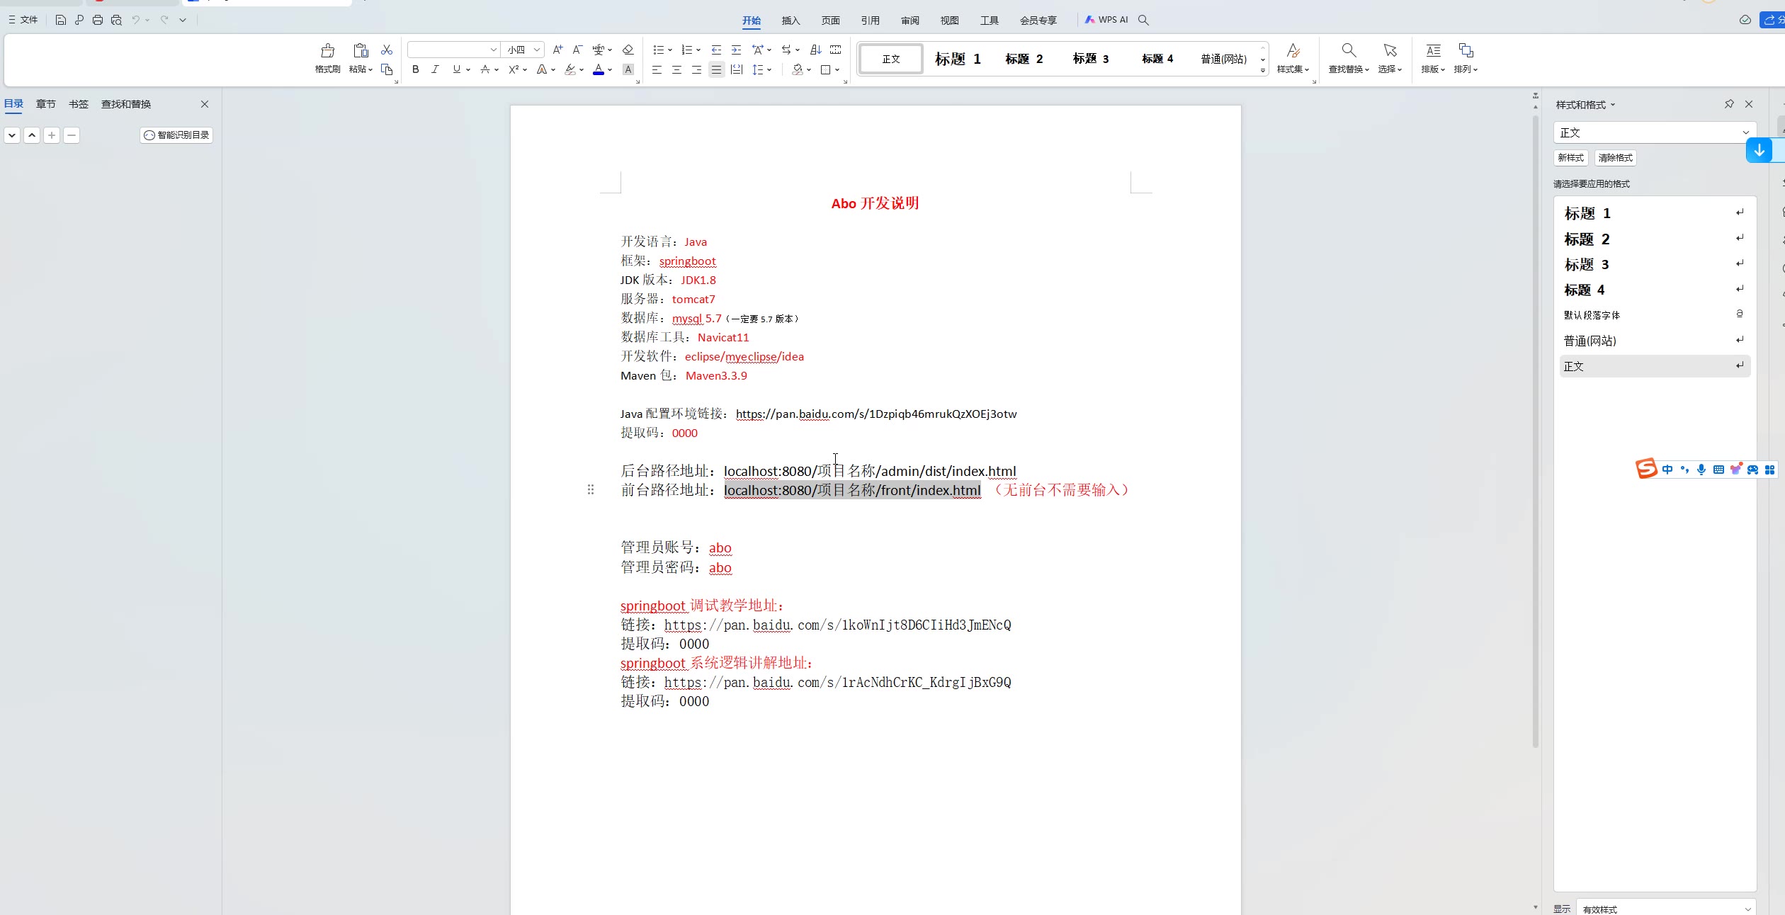
Task: Select Align Left paragraph alignment
Action: 657,69
